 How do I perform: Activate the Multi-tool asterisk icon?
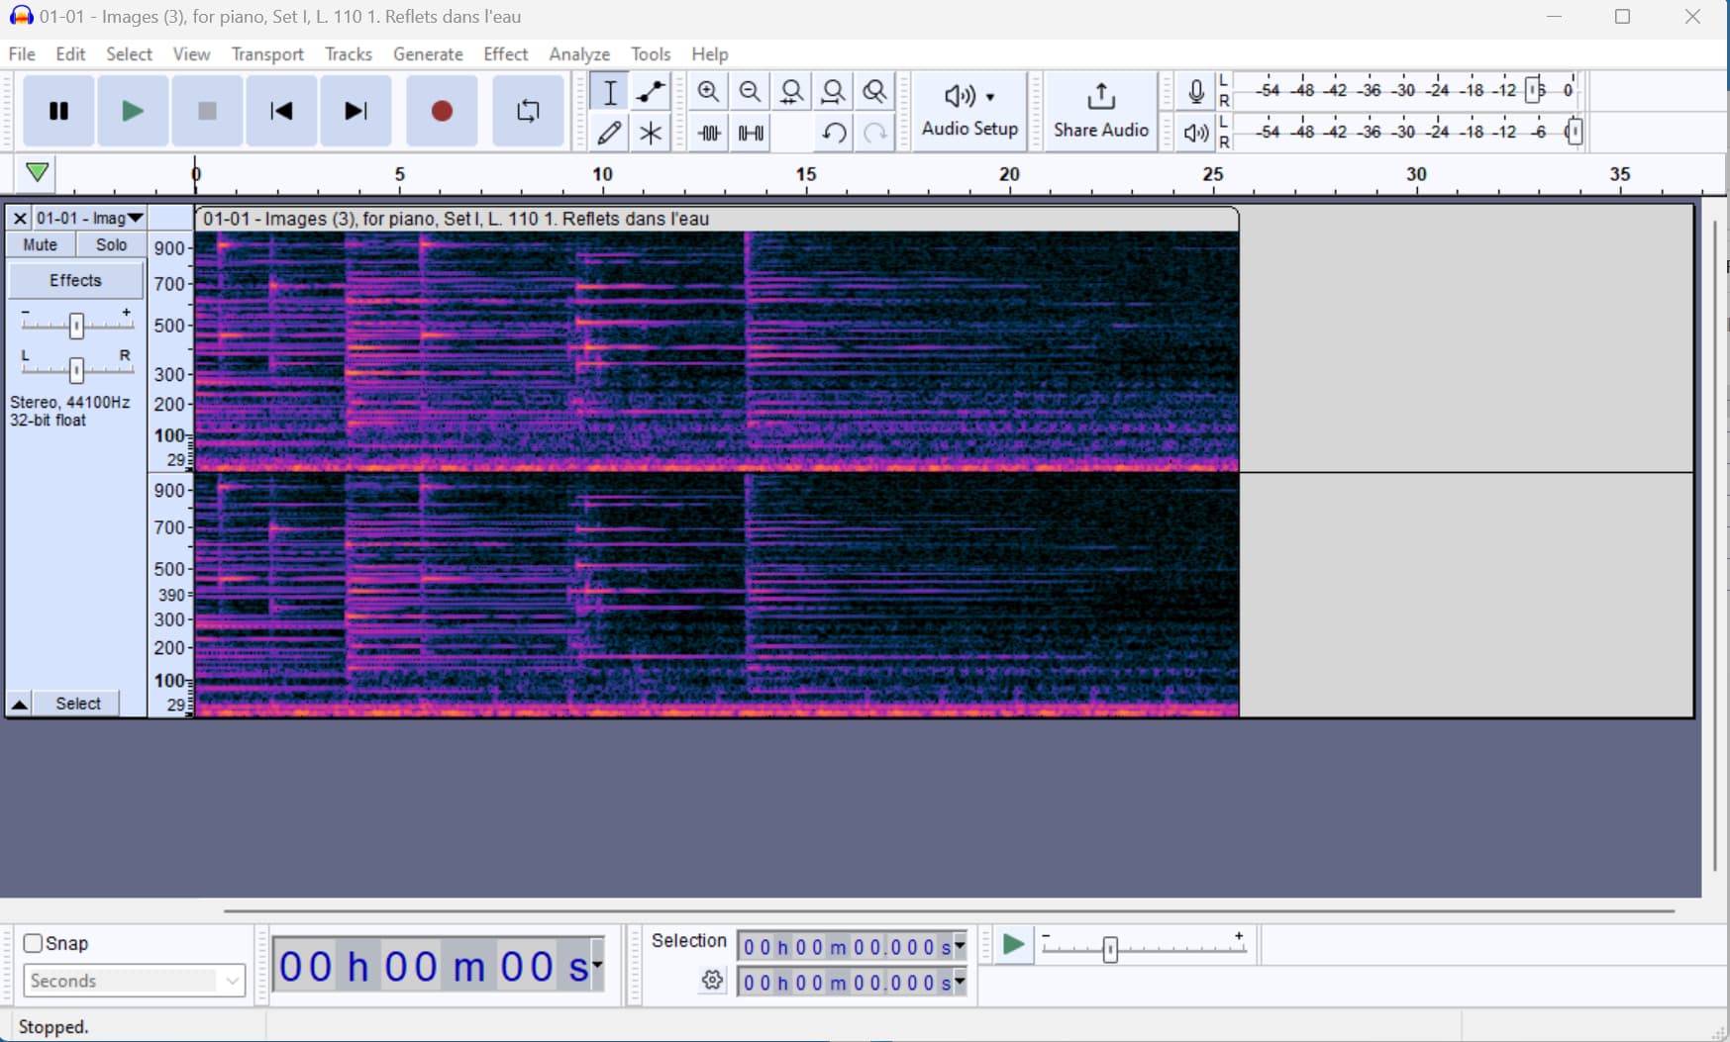point(651,133)
